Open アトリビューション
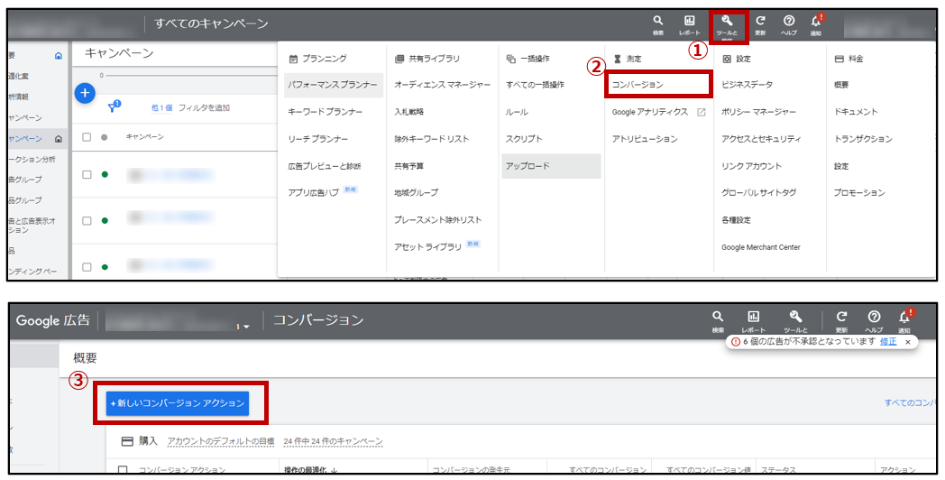The image size is (945, 480). (x=645, y=139)
